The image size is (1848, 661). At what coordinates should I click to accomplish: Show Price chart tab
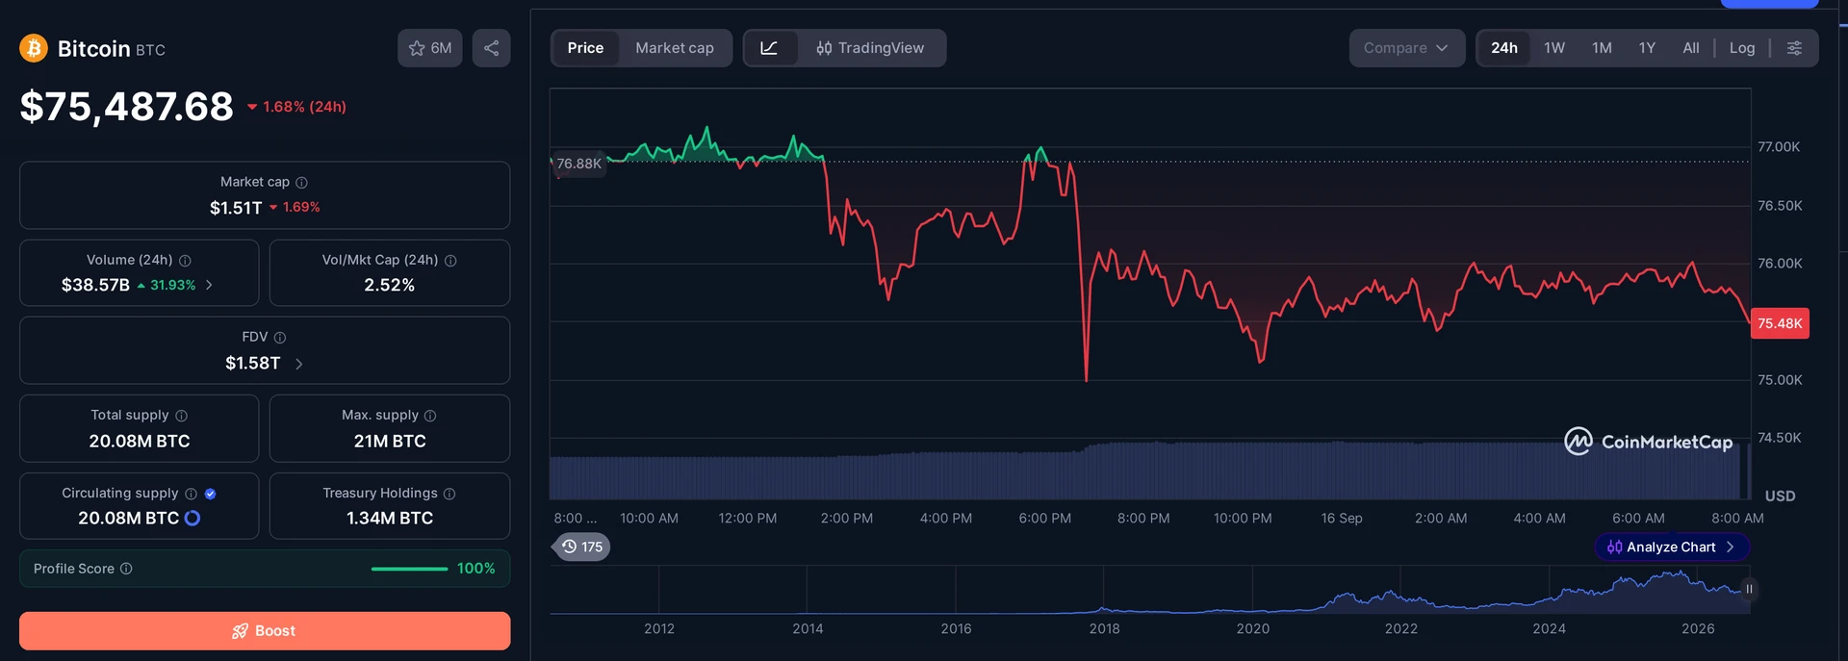[x=585, y=48]
